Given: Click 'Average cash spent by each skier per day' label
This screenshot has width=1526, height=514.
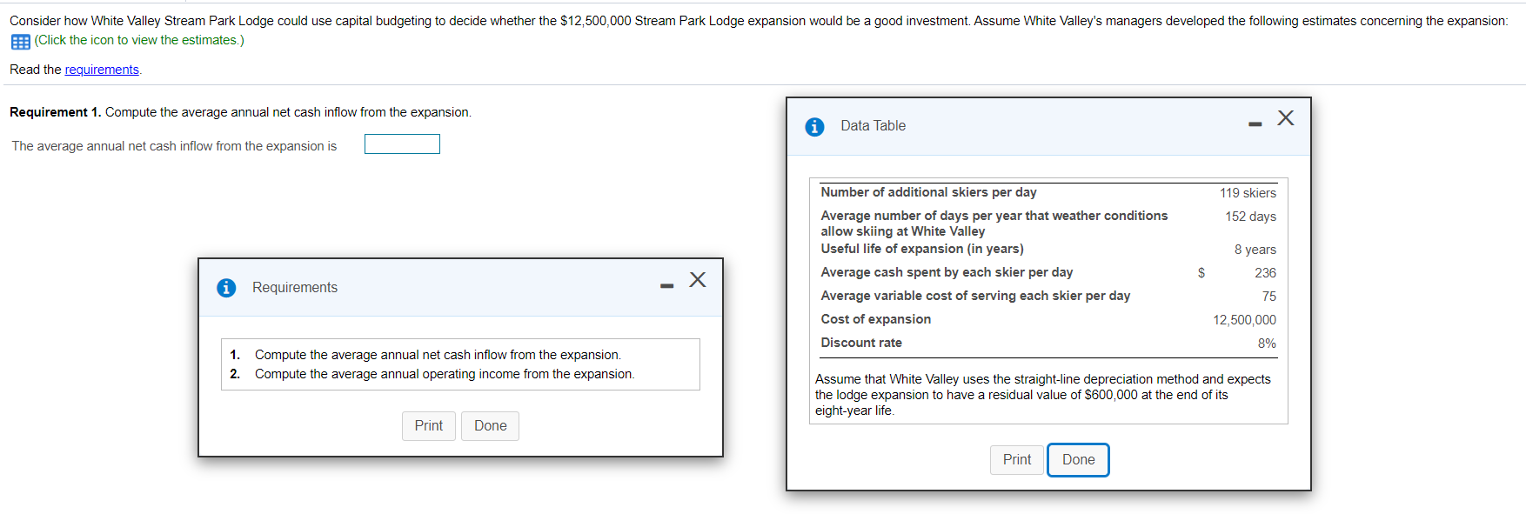Looking at the screenshot, I should (947, 272).
